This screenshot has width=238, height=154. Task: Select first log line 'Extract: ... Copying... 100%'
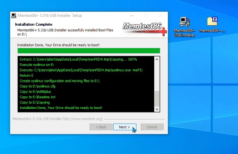coord(78,60)
